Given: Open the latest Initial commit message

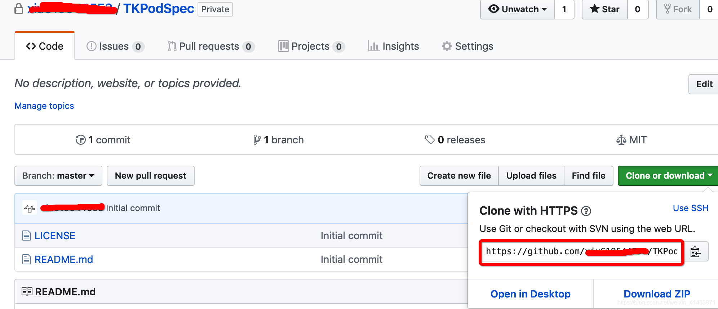Looking at the screenshot, I should (133, 208).
